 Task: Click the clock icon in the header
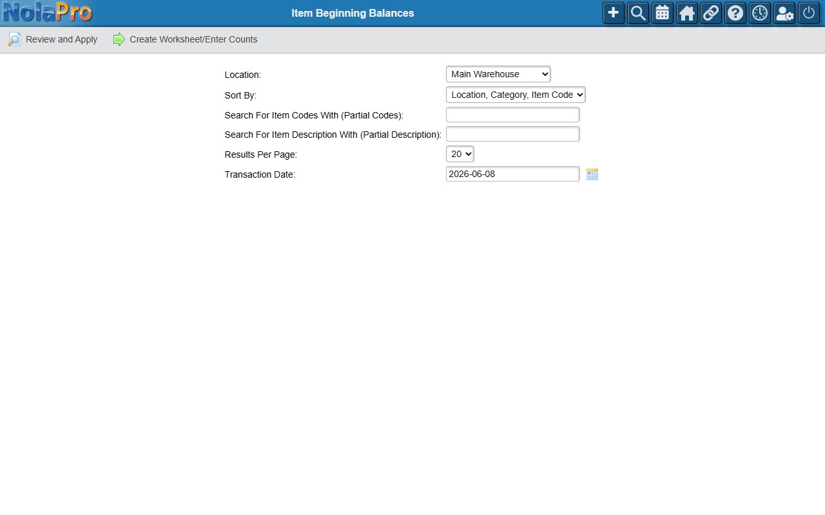[x=760, y=13]
